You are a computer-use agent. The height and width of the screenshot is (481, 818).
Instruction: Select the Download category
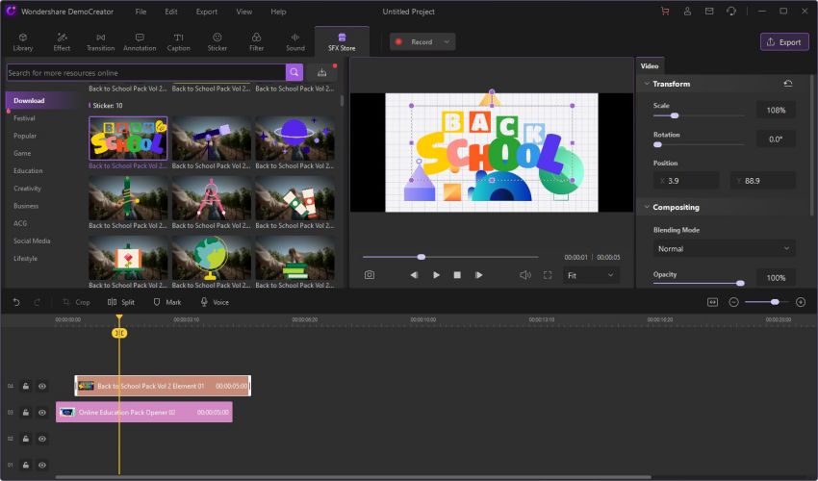29,100
